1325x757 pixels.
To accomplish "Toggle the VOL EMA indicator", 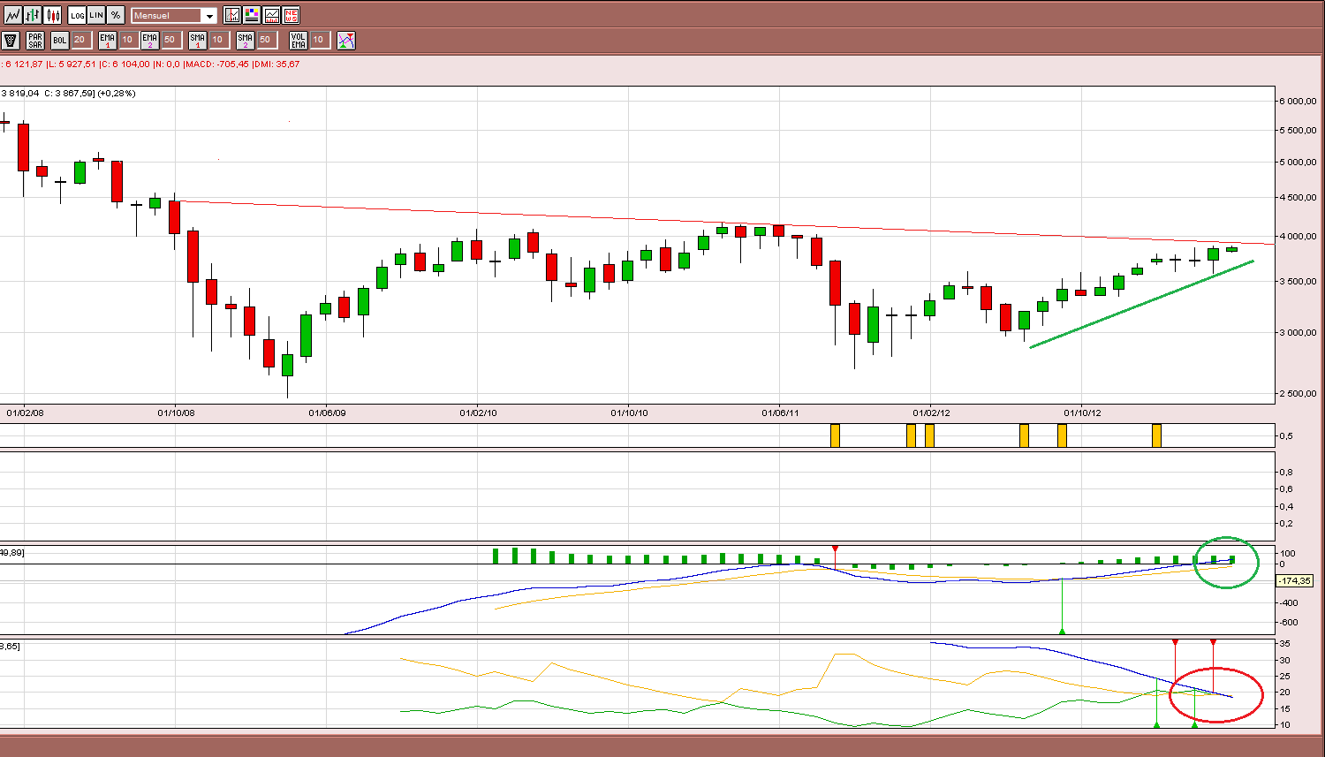I will (299, 40).
